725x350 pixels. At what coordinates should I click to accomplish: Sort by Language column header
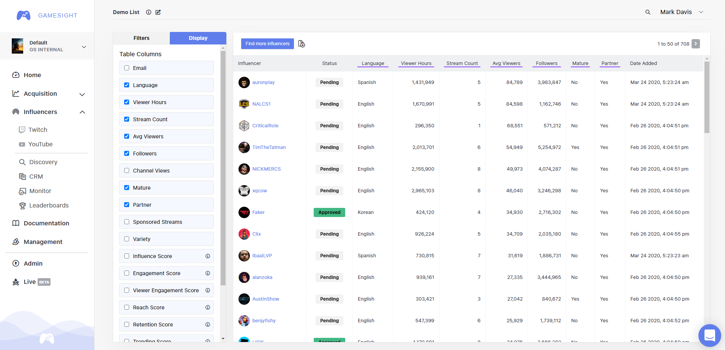373,63
